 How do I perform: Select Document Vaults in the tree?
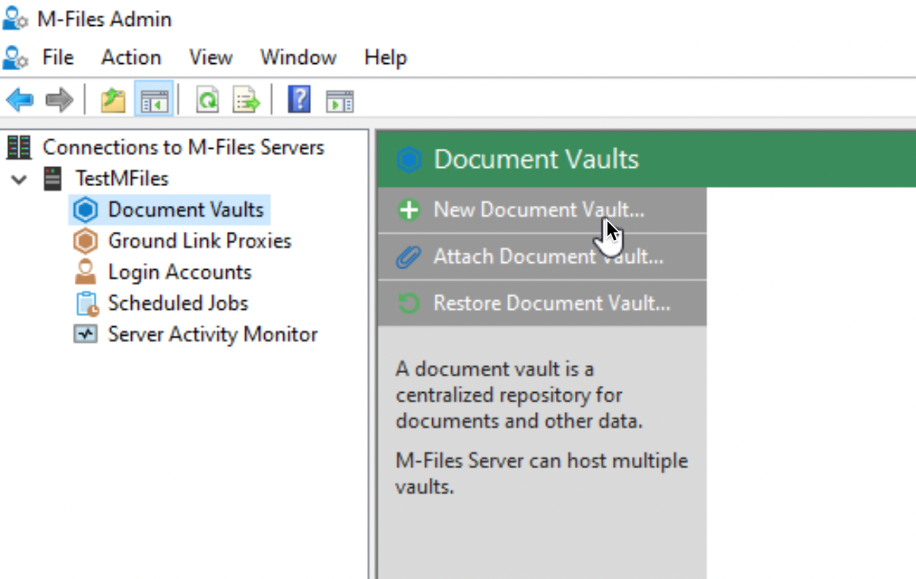(186, 210)
